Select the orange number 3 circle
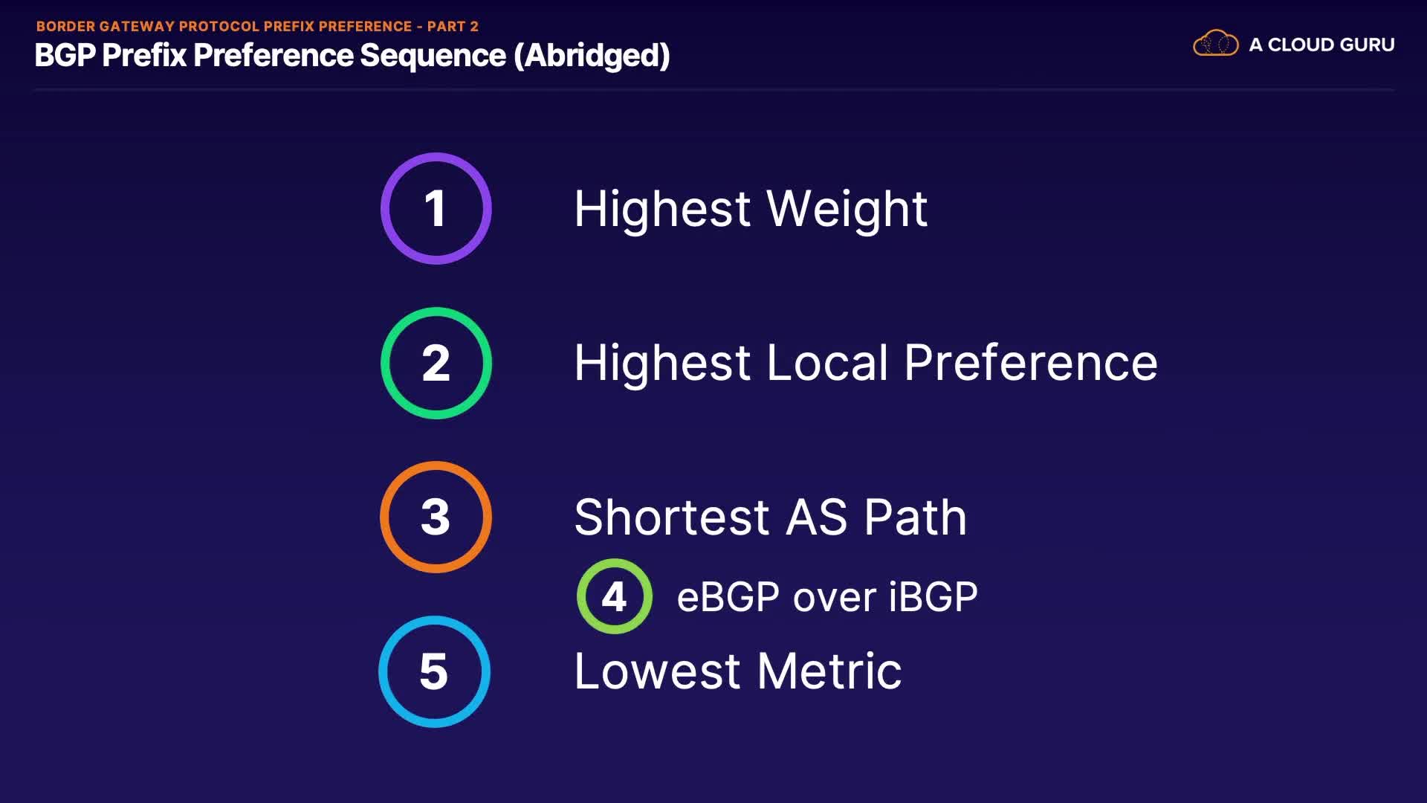This screenshot has height=803, width=1427. [436, 517]
